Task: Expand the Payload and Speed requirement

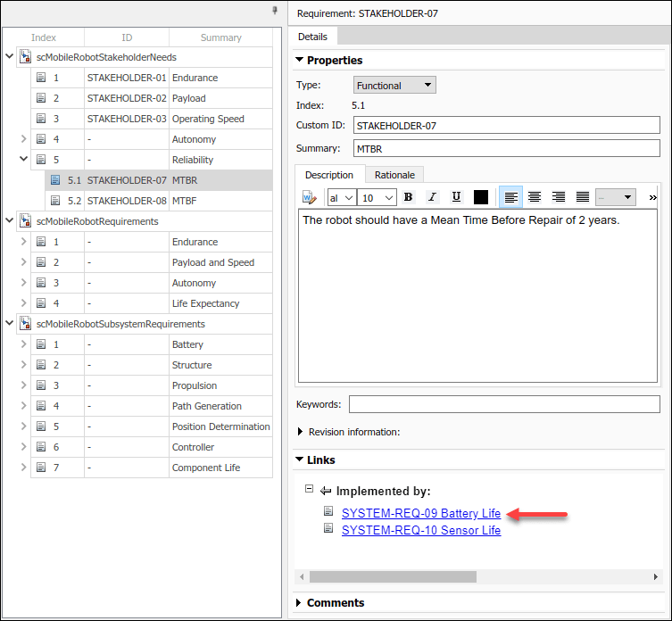Action: (x=23, y=261)
